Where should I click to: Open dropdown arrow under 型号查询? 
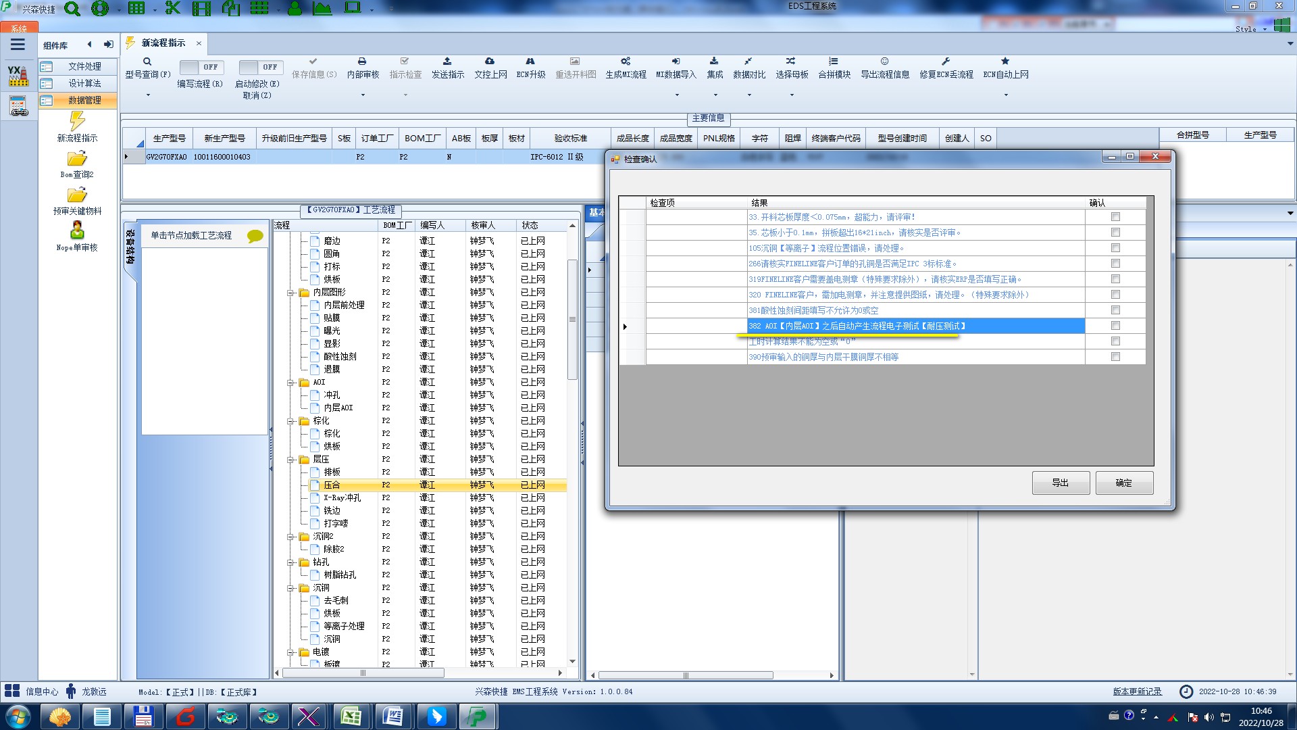[148, 95]
